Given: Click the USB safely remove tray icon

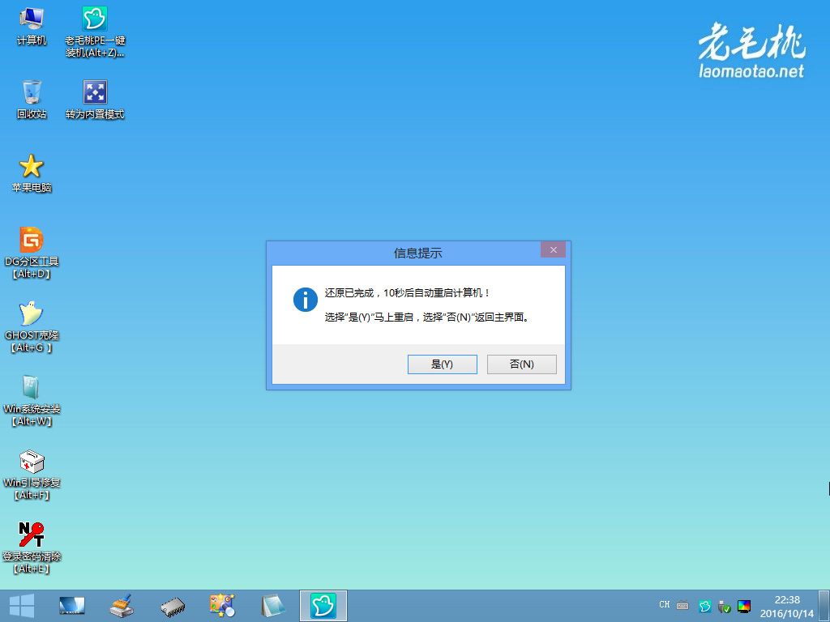Looking at the screenshot, I should coord(724,606).
